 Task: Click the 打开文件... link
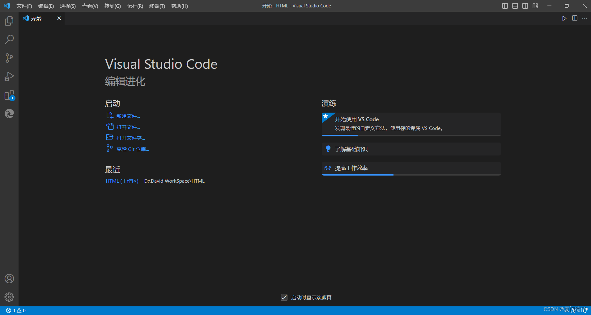[128, 127]
